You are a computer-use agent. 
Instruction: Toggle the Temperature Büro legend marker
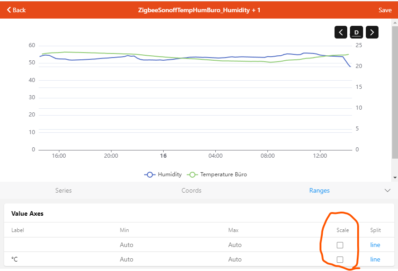pyautogui.click(x=193, y=174)
